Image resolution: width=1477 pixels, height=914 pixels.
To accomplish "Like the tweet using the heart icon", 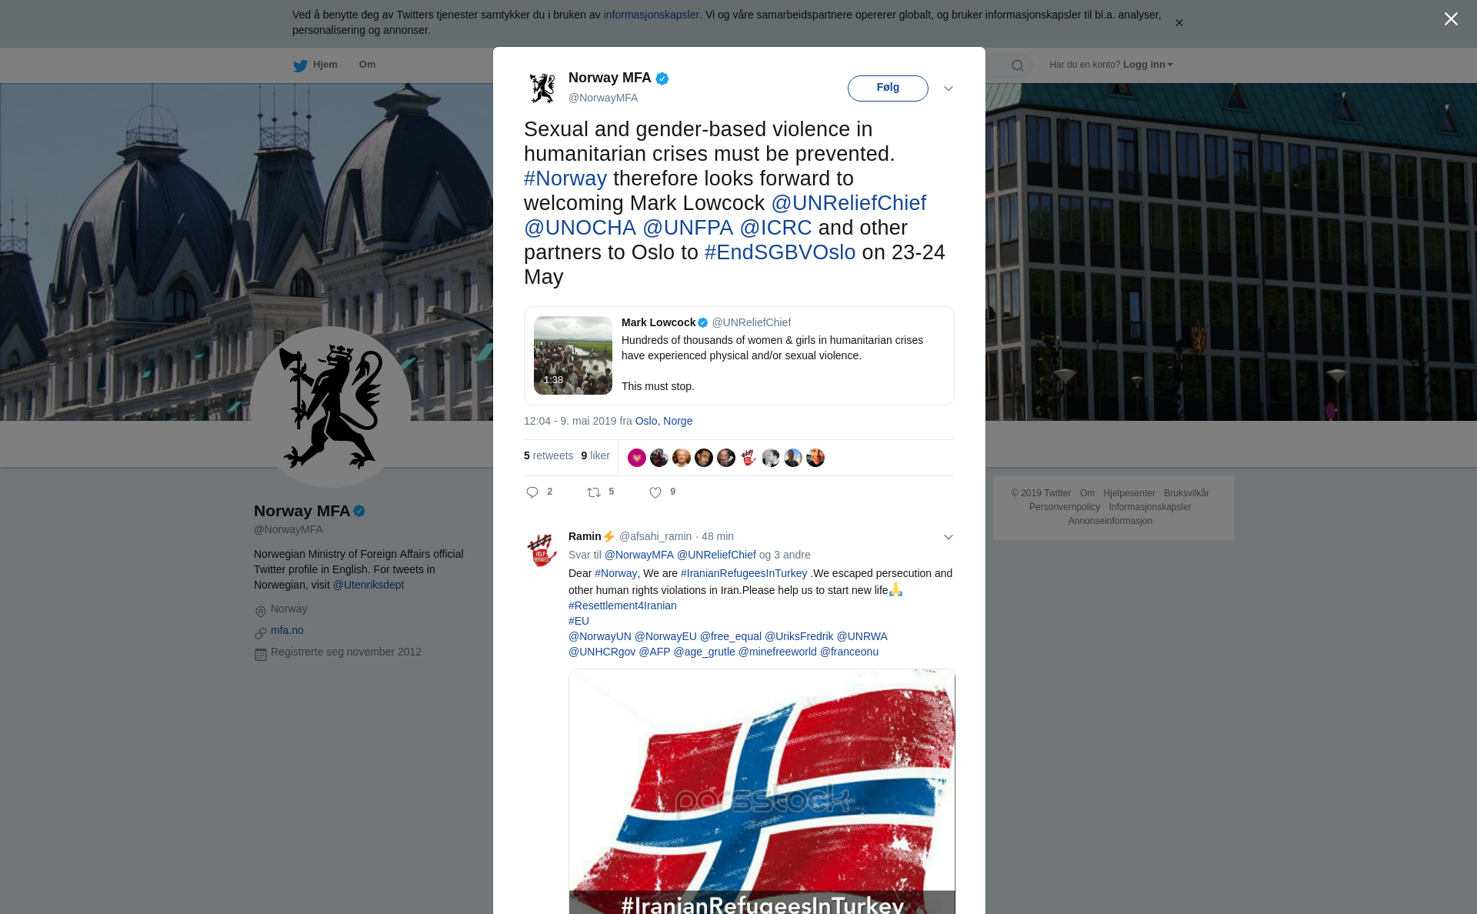I will (655, 492).
